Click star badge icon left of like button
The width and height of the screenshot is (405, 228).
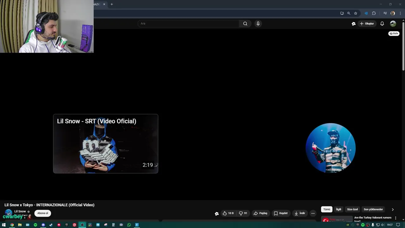coord(217,213)
